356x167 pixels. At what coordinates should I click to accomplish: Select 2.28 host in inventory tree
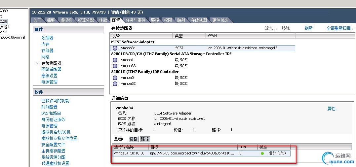click(4, 21)
